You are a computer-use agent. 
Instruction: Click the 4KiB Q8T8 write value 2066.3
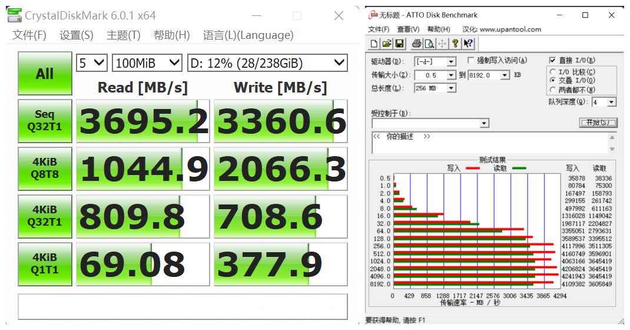(281, 169)
